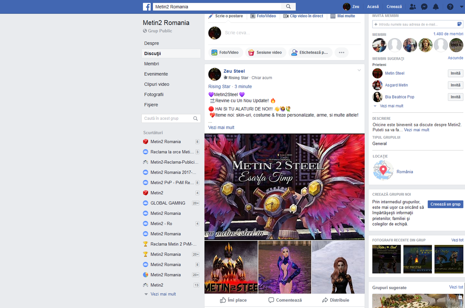Click Zeu profile avatar in top bar
The image size is (465, 308).
click(x=347, y=7)
